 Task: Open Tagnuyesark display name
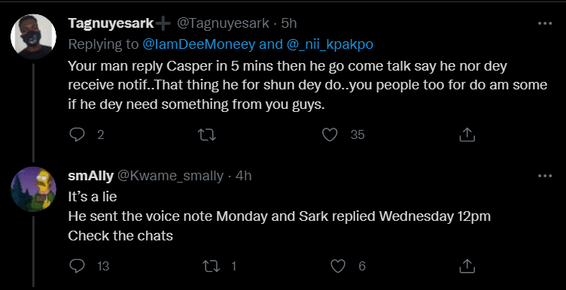click(x=111, y=23)
